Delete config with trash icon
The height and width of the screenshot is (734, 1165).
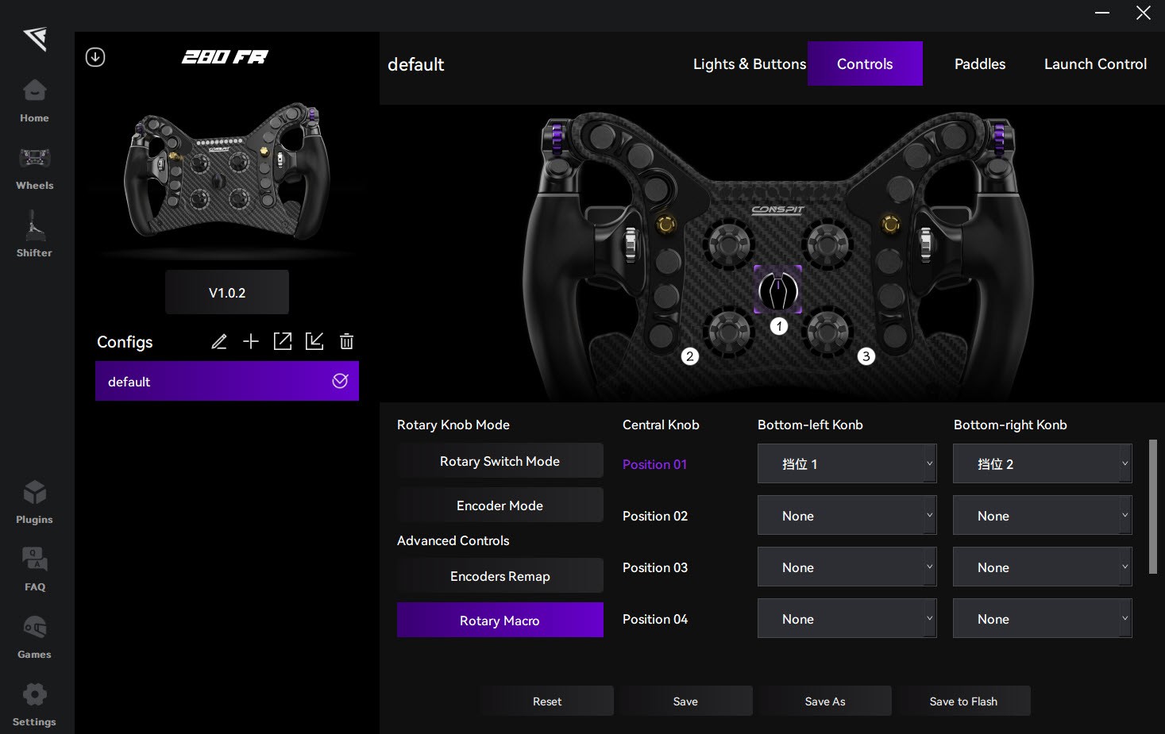(346, 341)
